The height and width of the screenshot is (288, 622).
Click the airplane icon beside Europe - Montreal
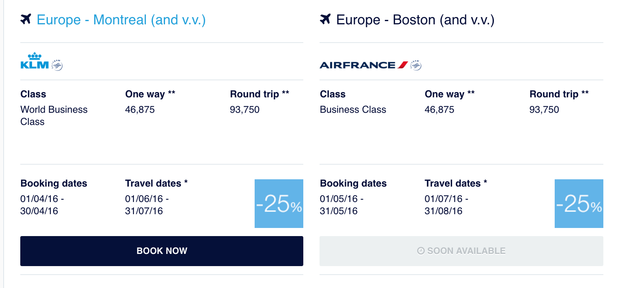(x=26, y=19)
